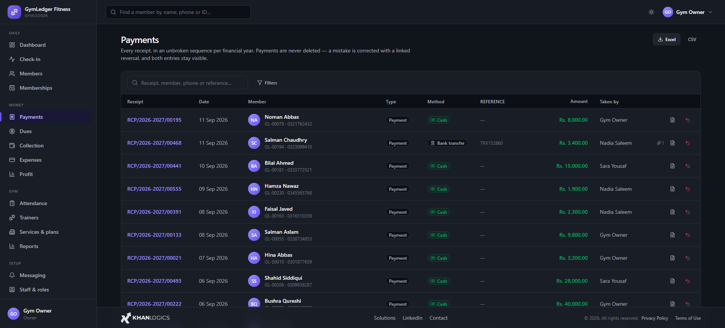View receipt document for Salman Aslam
This screenshot has height=328, width=725.
click(x=673, y=235)
